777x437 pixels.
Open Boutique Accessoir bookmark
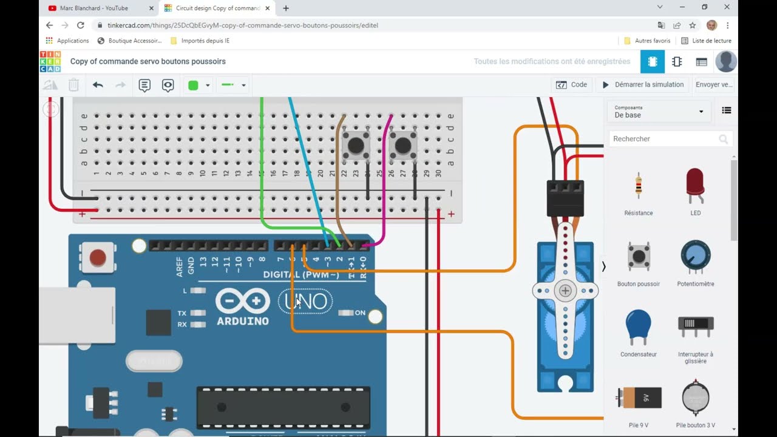[x=129, y=41]
